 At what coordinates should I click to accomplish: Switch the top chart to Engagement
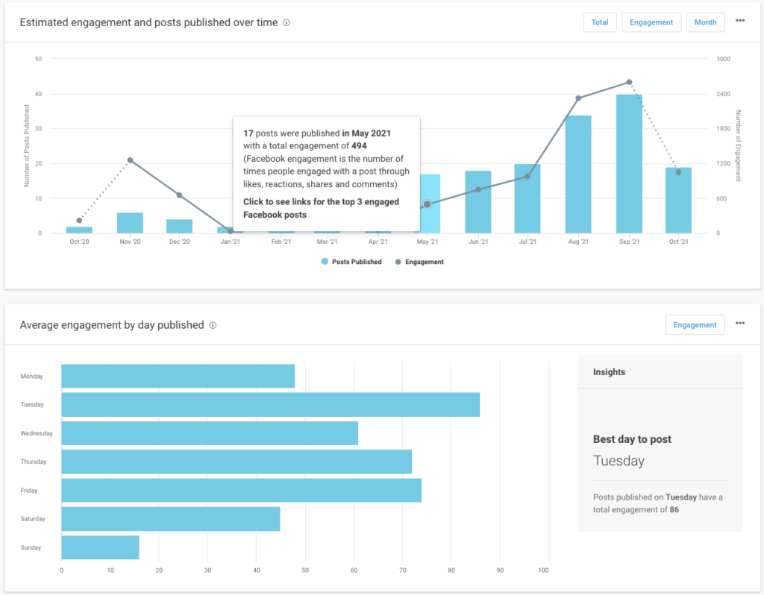(651, 22)
